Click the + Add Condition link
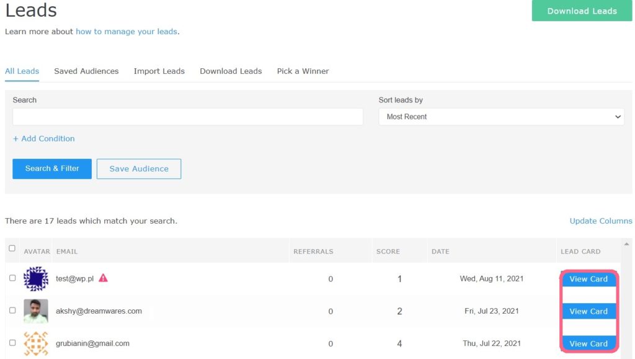This screenshot has width=635, height=359. [x=44, y=138]
